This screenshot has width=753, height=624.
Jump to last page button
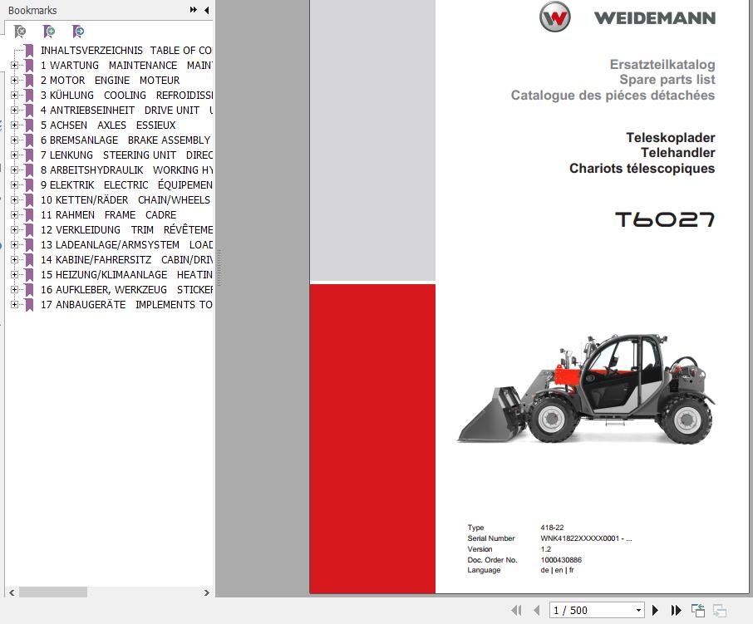[x=677, y=610]
